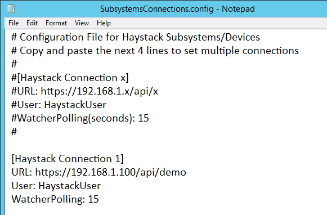The image size is (327, 215).
Task: Open the File menu
Action: pos(14,23)
